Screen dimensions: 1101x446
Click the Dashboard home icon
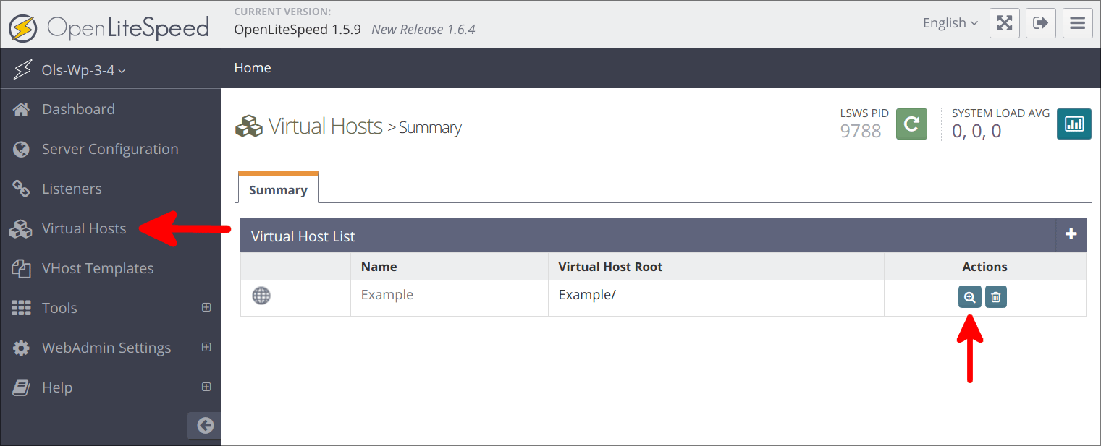click(21, 109)
